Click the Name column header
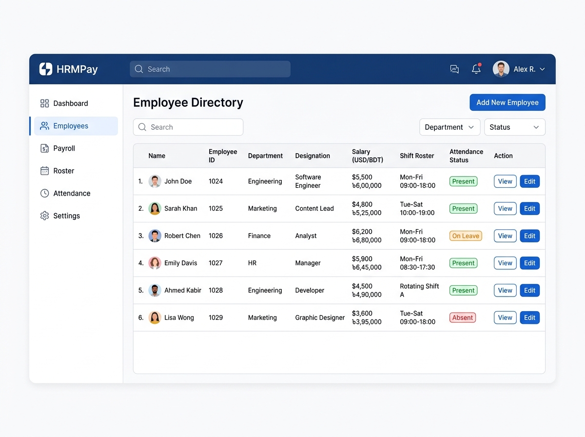The height and width of the screenshot is (437, 585). coord(157,156)
